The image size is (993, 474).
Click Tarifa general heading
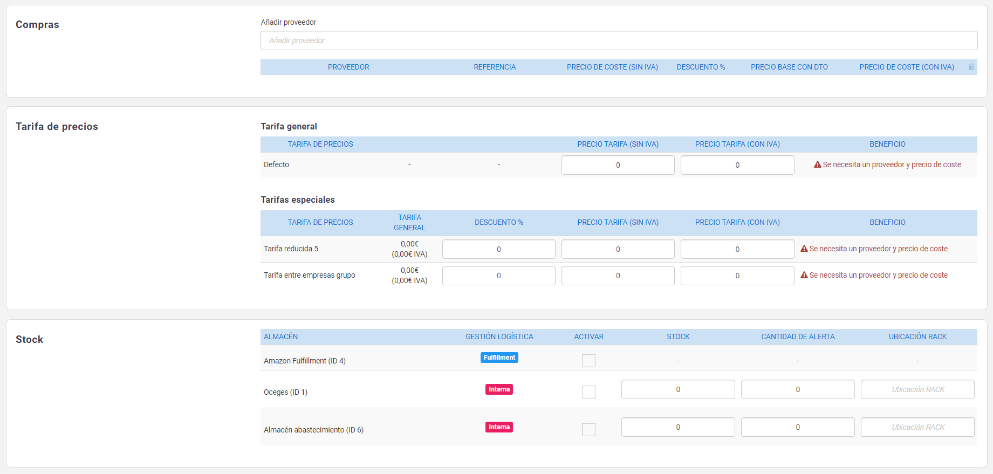point(289,126)
